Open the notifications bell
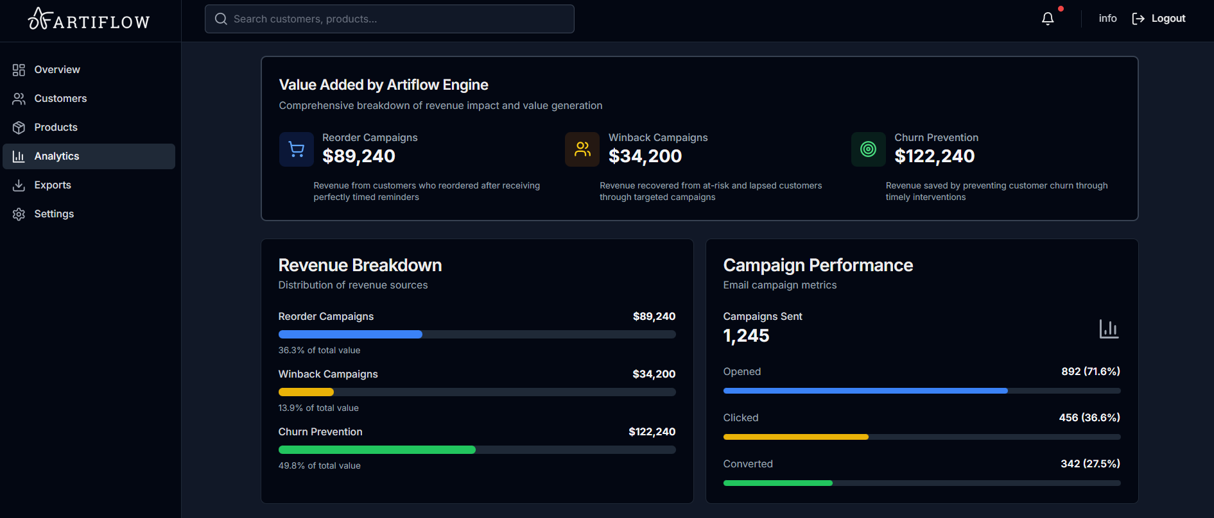1214x518 pixels. coord(1047,19)
